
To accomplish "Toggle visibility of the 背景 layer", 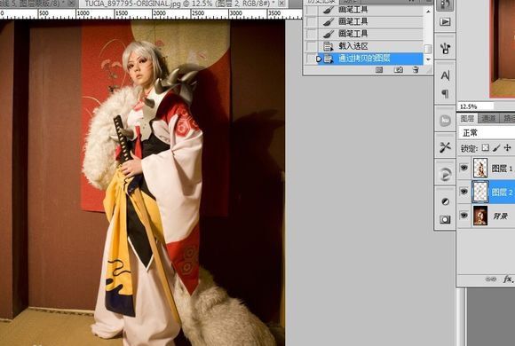I will (x=463, y=216).
